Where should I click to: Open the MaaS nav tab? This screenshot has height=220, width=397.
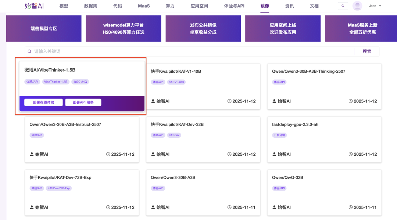pyautogui.click(x=144, y=6)
